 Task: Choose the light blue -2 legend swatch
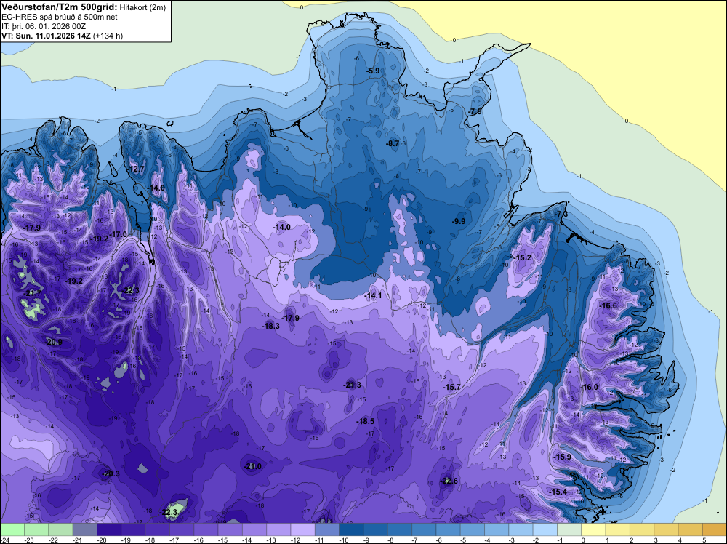(x=545, y=529)
